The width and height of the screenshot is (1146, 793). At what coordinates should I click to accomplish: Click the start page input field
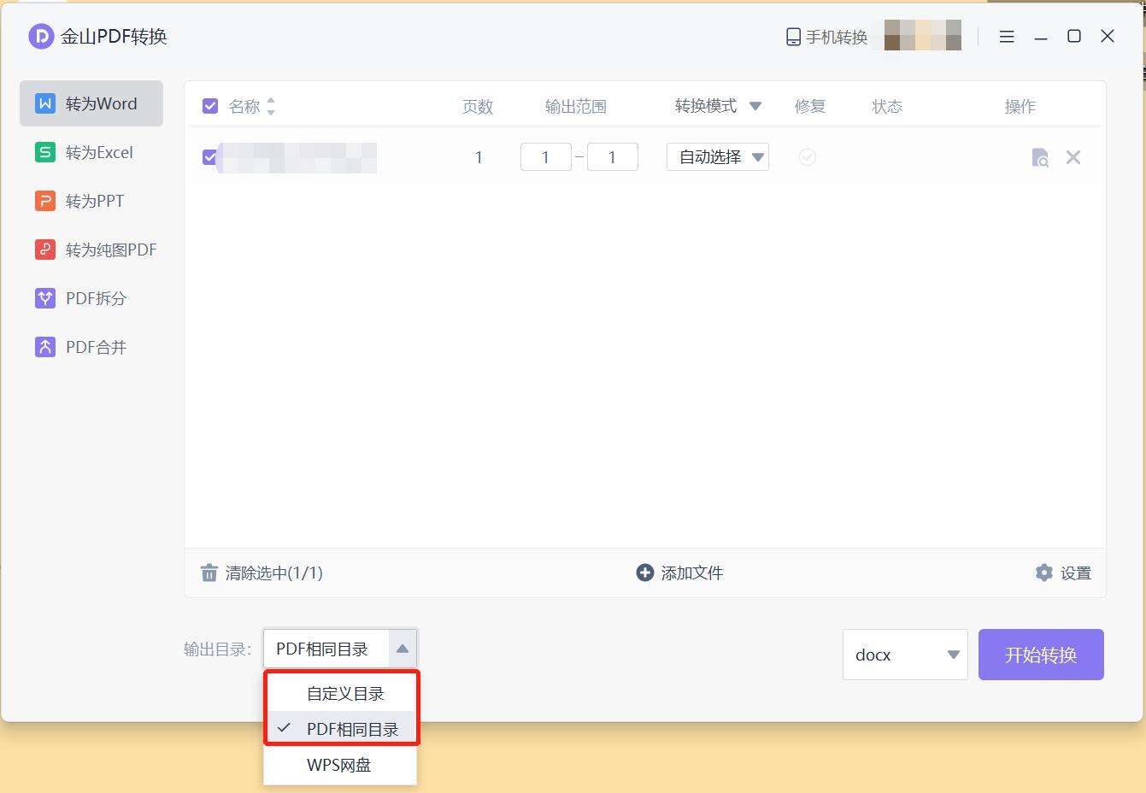click(x=546, y=157)
